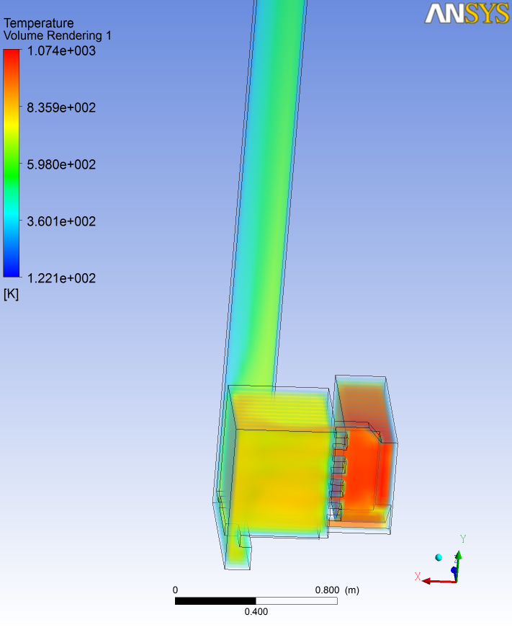512x630 pixels.
Task: Select the Volume Rendering 1 legend label
Action: coord(58,35)
